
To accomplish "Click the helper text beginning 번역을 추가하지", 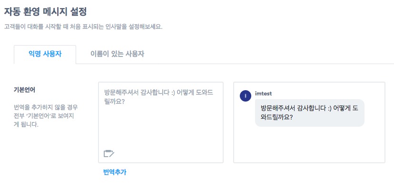I will pos(46,116).
